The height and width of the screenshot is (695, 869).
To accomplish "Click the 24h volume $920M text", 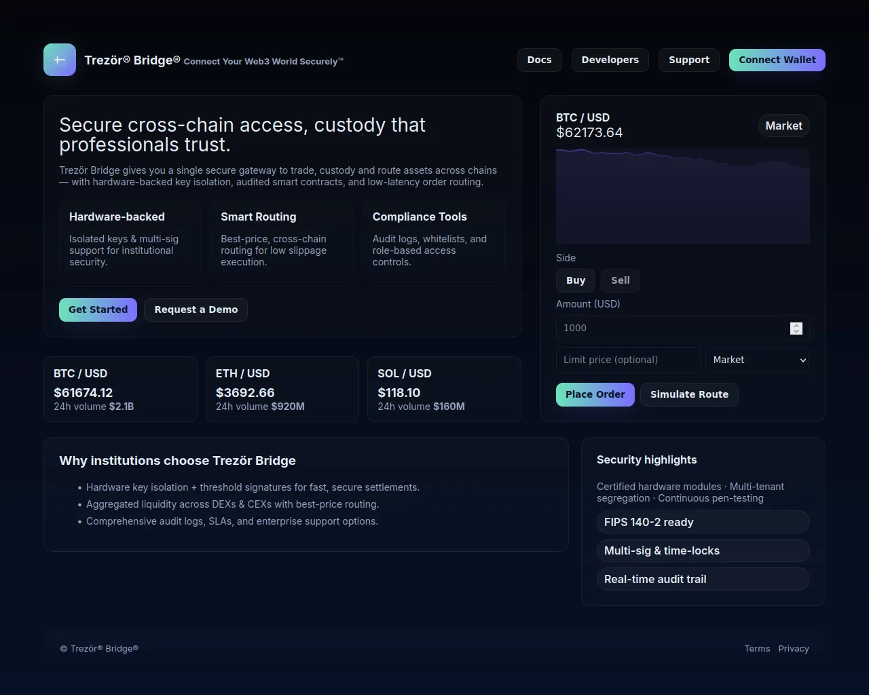I will coord(260,407).
